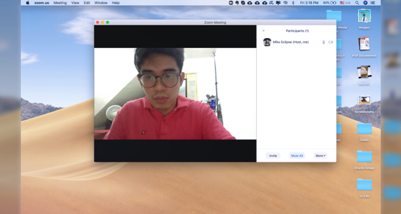
Task: Activate Siri from the menu bar
Action: pyautogui.click(x=365, y=3)
